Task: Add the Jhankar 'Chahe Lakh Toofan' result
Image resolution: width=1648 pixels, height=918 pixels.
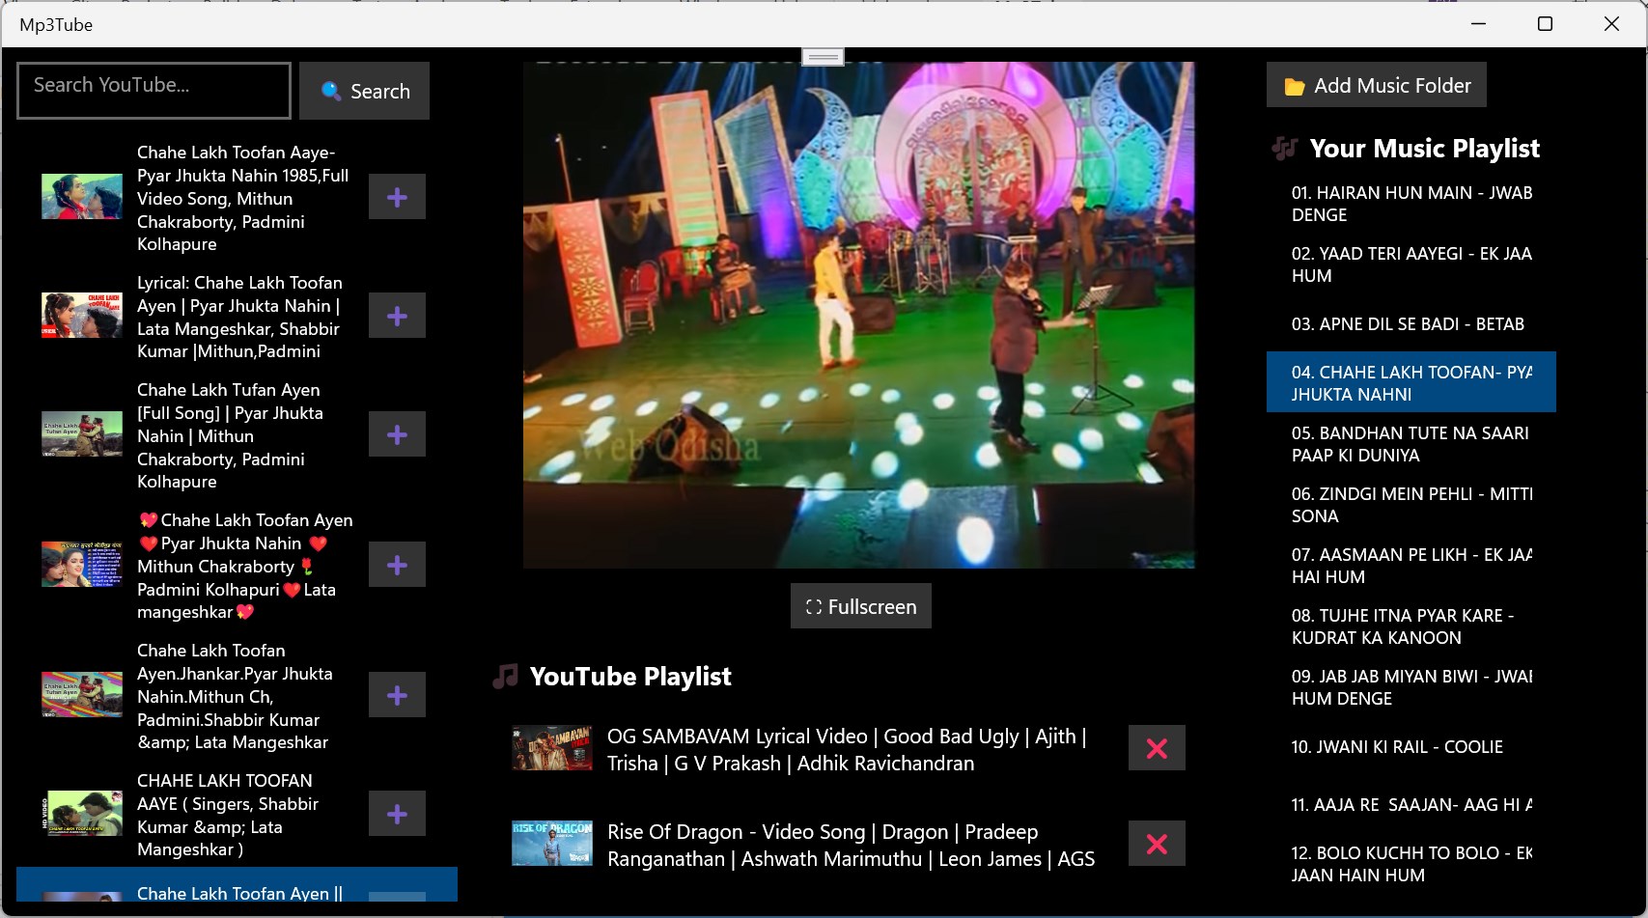Action: tap(397, 695)
